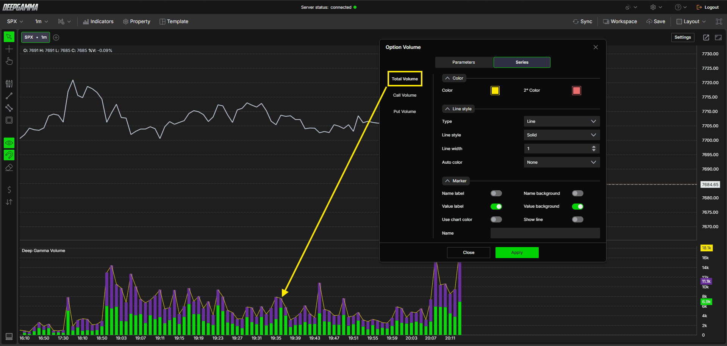Collapse the Color section

454,78
